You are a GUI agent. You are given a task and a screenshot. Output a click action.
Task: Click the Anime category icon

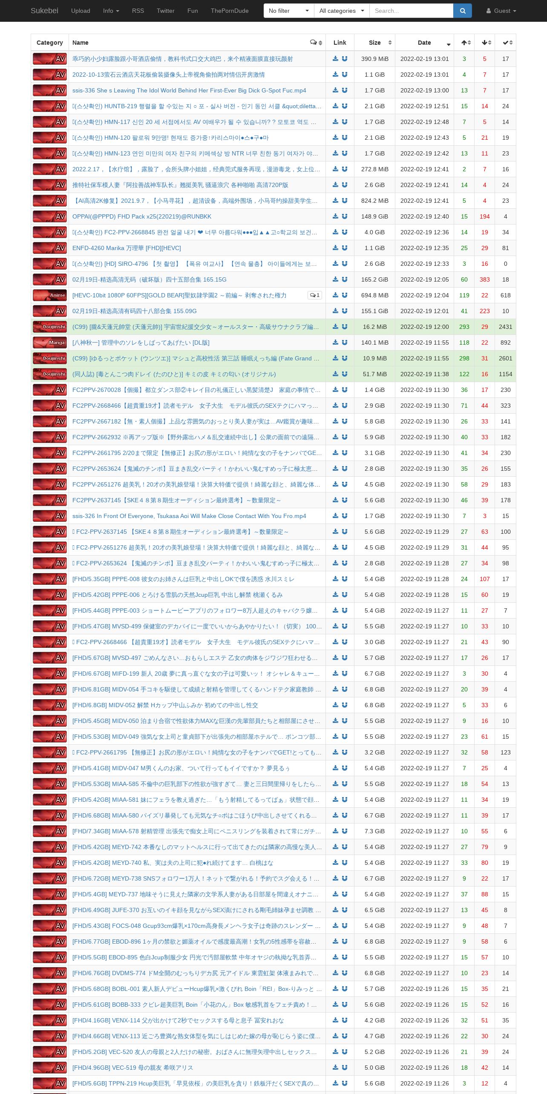(50, 295)
